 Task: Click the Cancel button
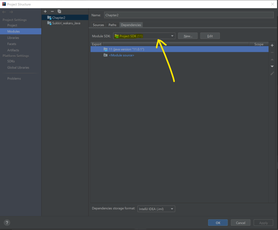click(x=241, y=223)
